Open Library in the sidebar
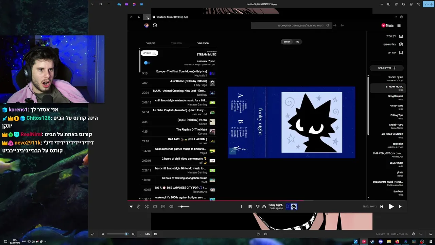The height and width of the screenshot is (245, 435). (395, 53)
